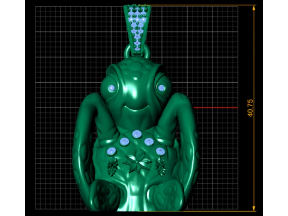Image resolution: width=288 pixels, height=216 pixels.
Task: Select the 40.75 height dimension label
Action: [x=250, y=108]
